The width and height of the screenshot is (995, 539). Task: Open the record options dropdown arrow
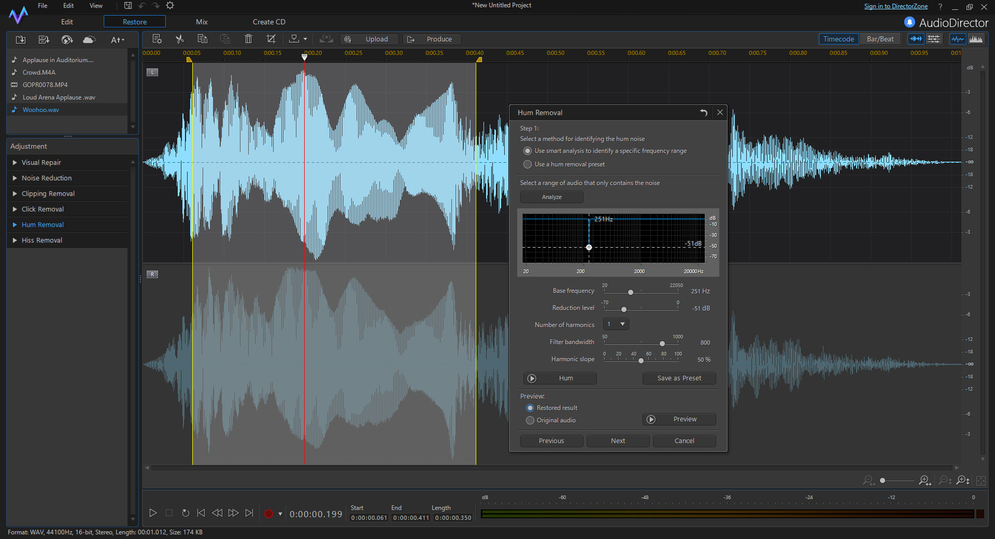280,514
